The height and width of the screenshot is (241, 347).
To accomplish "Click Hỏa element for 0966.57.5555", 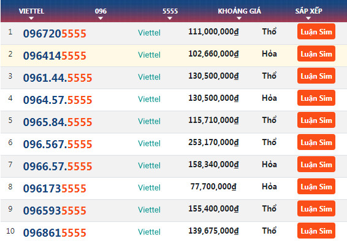I will coord(269,164).
